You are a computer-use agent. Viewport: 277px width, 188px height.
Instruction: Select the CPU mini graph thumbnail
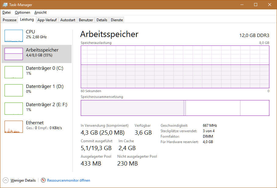click(14, 36)
